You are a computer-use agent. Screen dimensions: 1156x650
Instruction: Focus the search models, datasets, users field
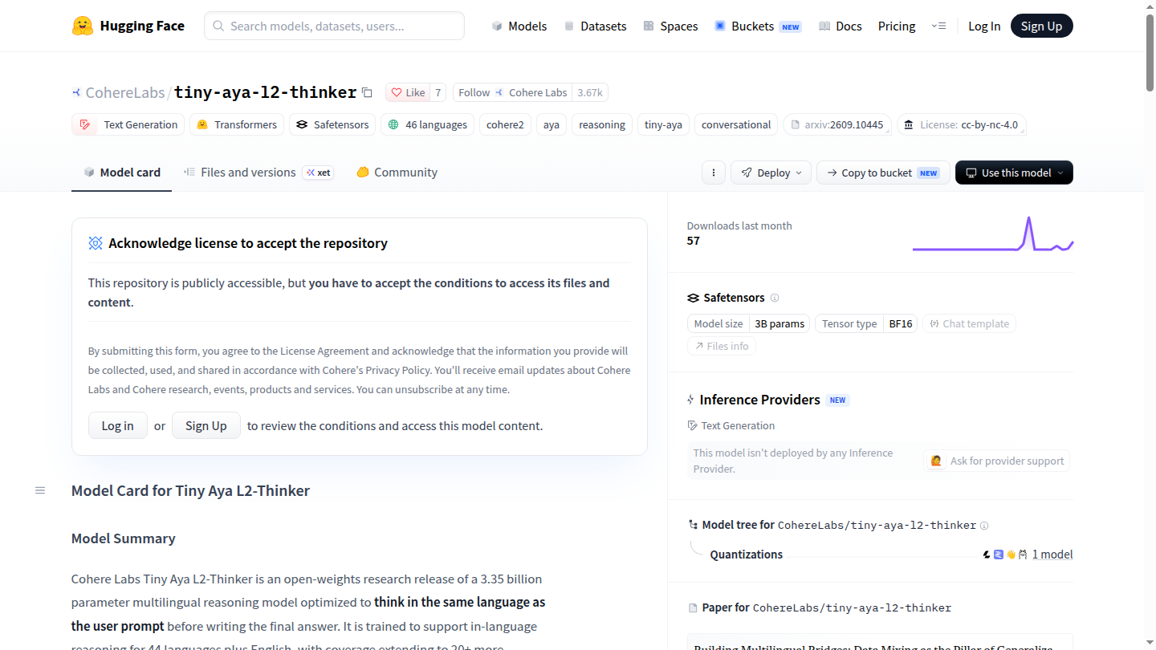334,26
